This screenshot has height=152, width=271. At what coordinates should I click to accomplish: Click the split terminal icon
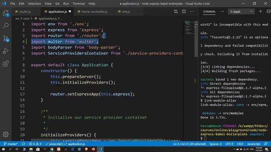(268, 11)
